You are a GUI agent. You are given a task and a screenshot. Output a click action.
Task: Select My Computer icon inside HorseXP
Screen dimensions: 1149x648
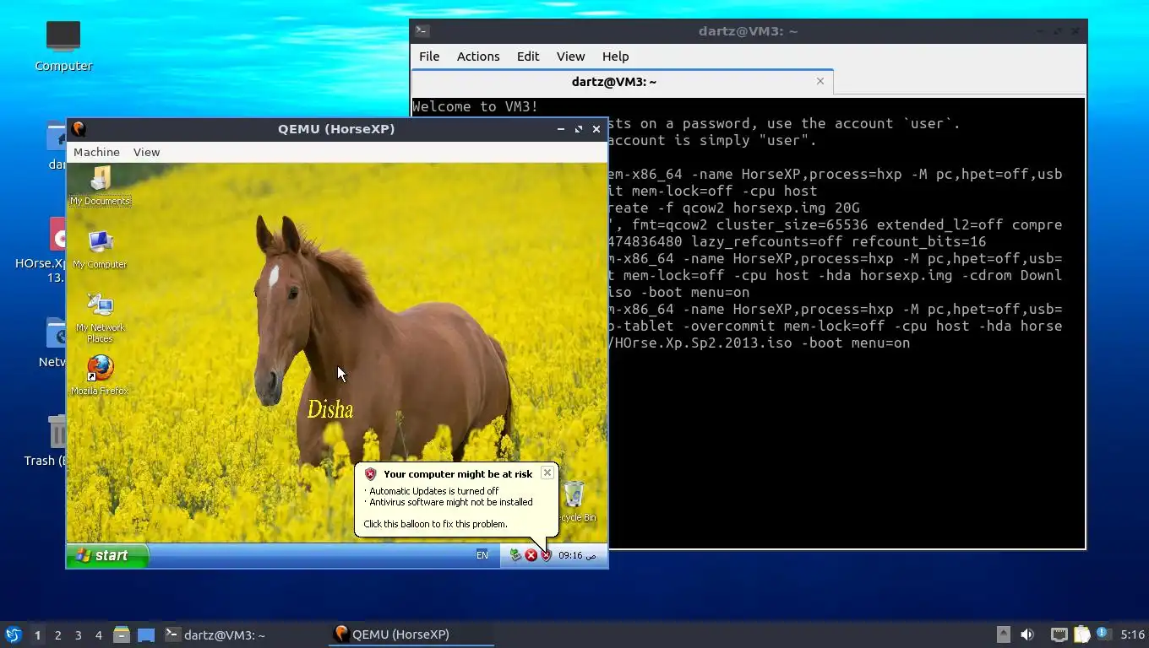click(x=100, y=249)
